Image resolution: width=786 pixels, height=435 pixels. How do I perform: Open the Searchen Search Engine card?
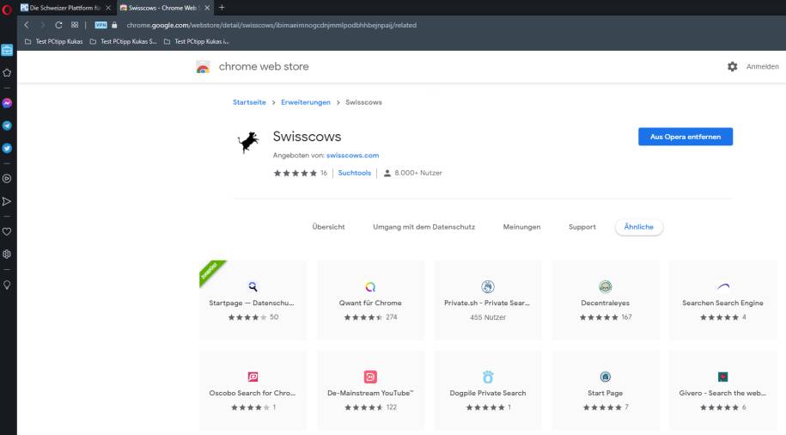722,299
